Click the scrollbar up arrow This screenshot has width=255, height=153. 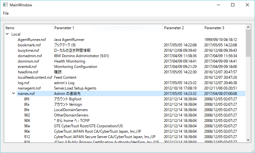click(x=248, y=27)
